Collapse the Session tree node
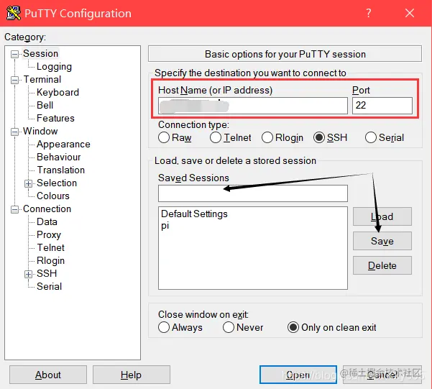 (14, 54)
